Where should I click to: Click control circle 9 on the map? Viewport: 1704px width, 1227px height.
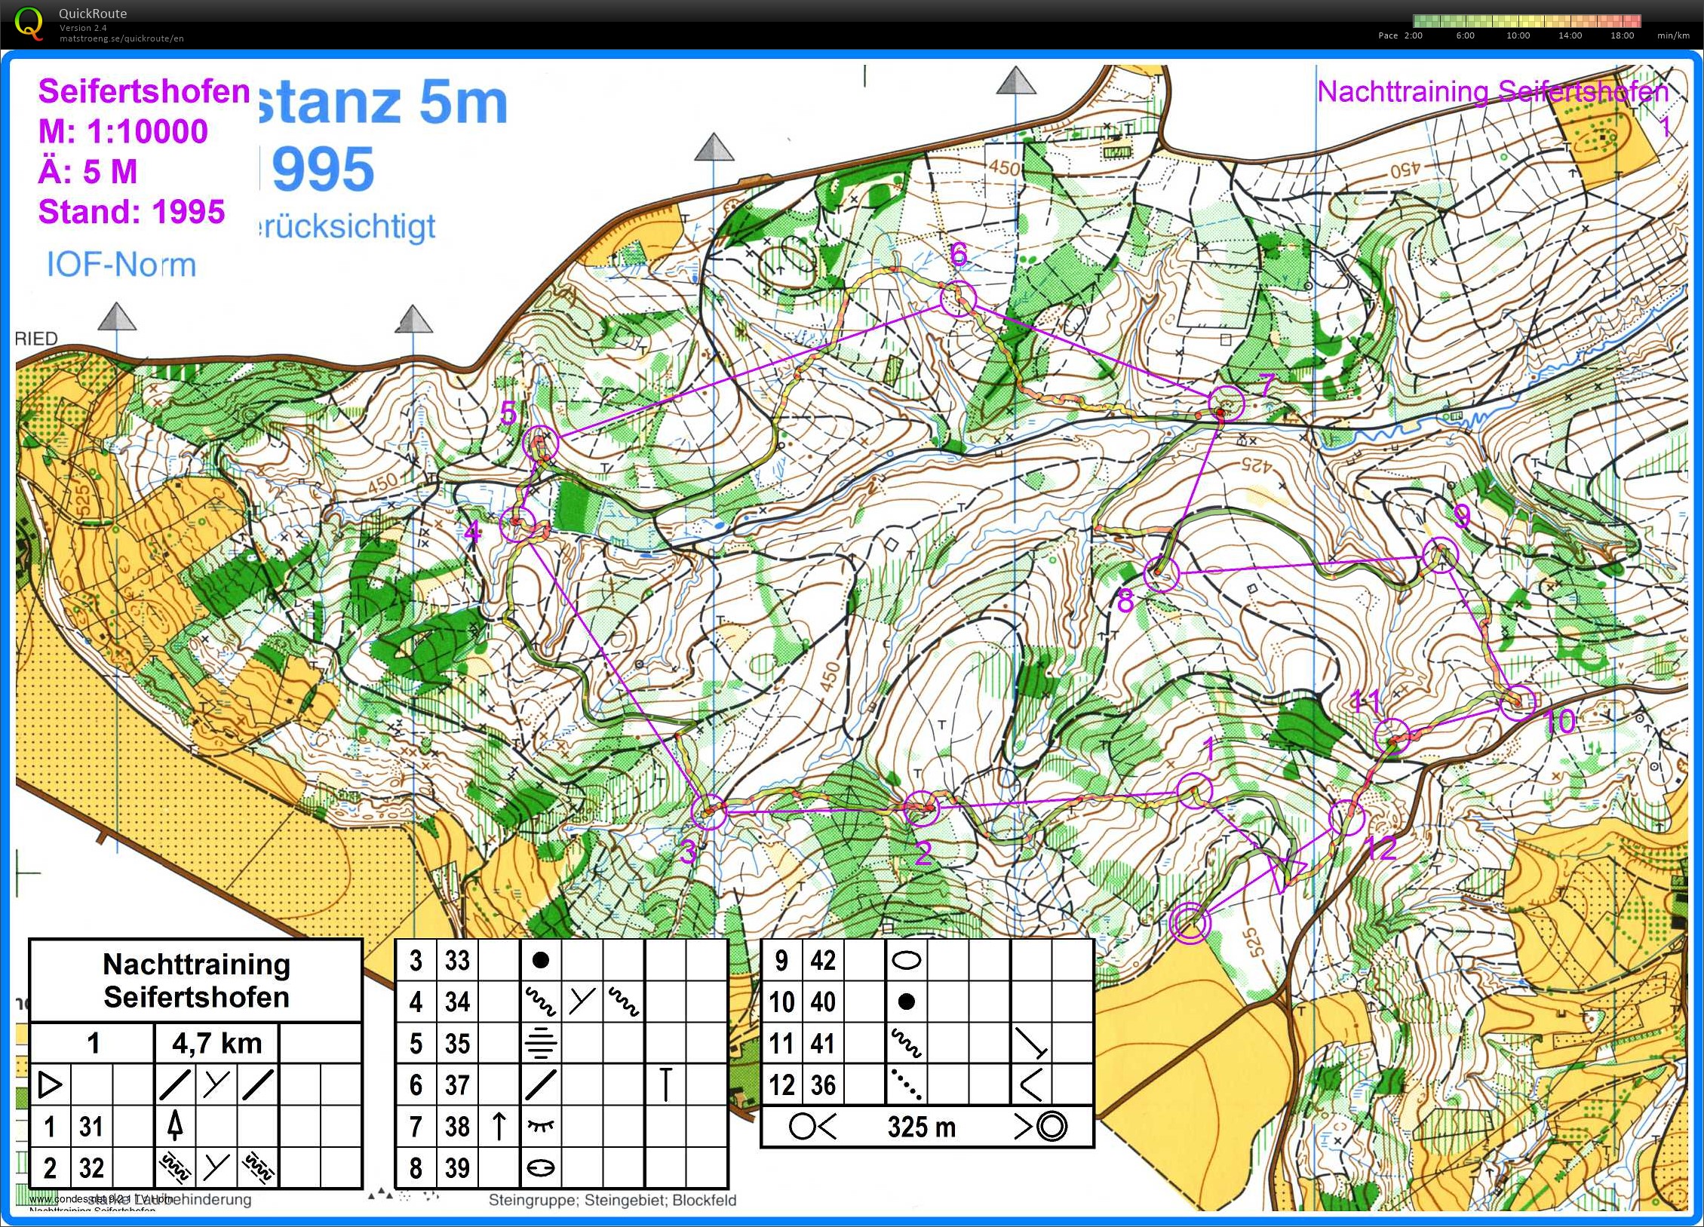pos(1440,555)
